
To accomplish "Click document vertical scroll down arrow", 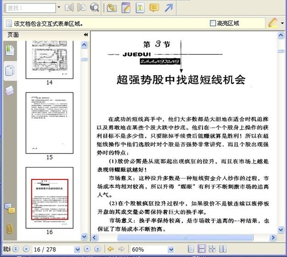I will [281, 229].
